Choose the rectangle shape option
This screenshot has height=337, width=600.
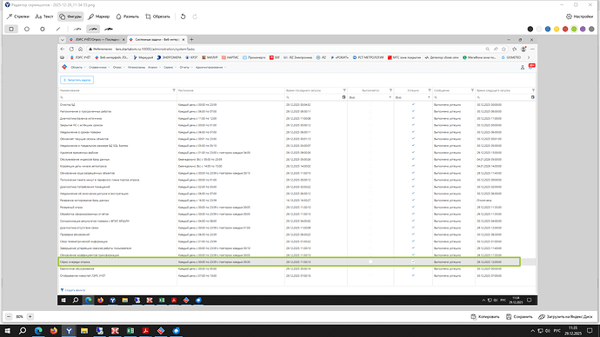(x=11, y=29)
